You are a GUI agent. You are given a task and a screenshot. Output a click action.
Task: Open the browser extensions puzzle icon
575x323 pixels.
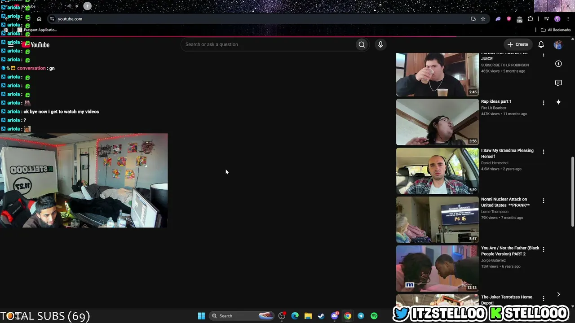pos(531,19)
